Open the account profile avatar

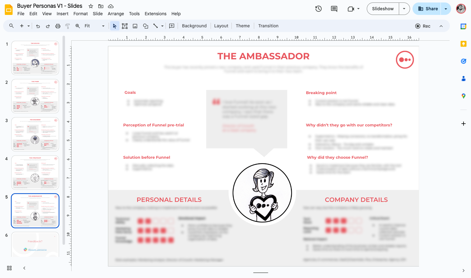pos(461,9)
